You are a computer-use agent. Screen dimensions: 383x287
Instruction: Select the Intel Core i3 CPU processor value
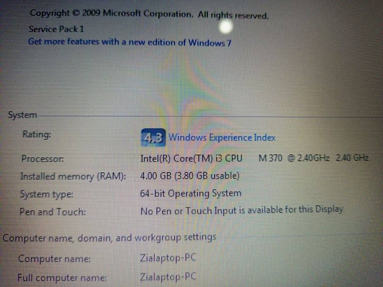(191, 159)
